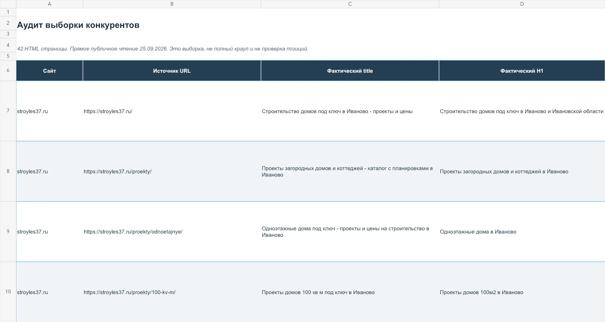Select column C header
The image size is (605, 322).
tap(350, 4)
